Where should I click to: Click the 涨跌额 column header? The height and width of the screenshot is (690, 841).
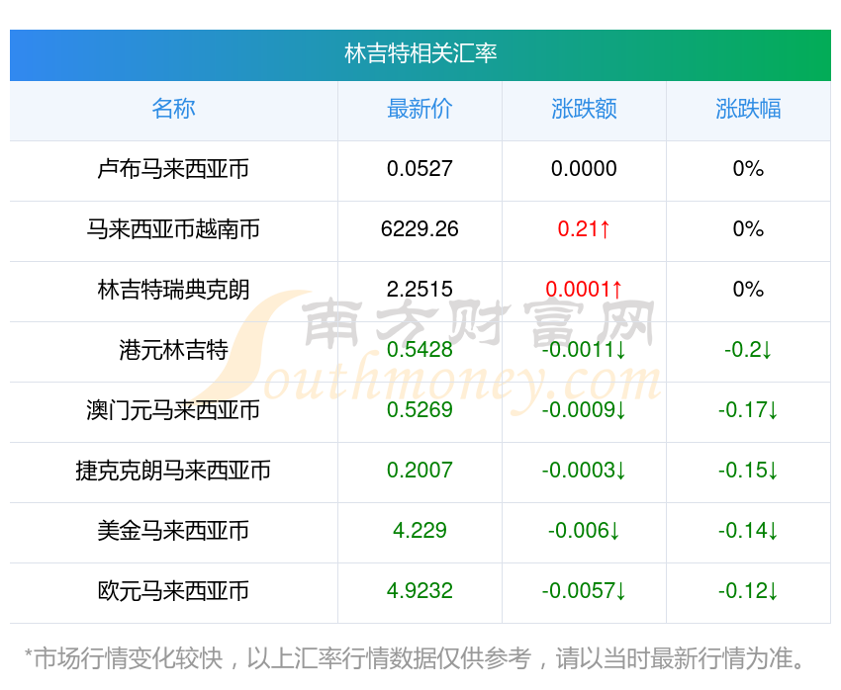584,110
